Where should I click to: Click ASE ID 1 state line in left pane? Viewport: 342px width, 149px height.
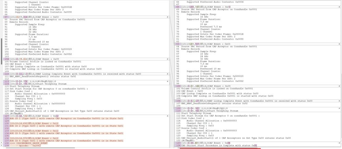click(x=66, y=119)
